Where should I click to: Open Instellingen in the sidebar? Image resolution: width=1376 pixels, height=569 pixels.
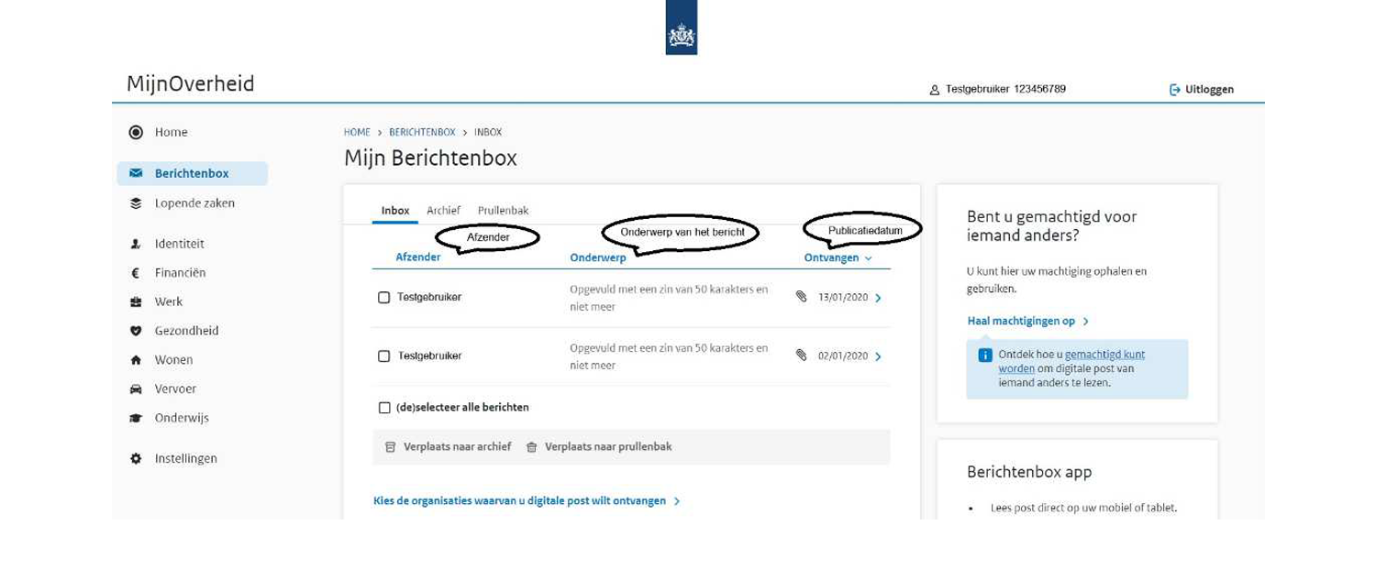click(186, 458)
